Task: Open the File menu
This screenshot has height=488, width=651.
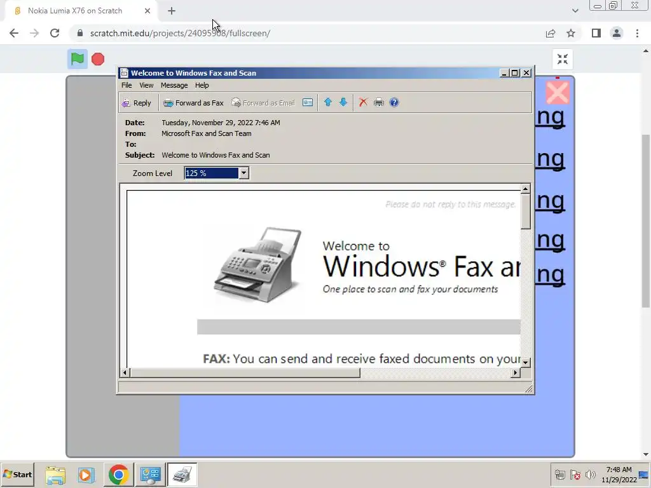Action: 127,85
